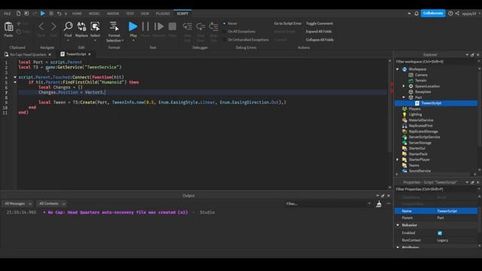Collapse the Part node in Explorer
The width and height of the screenshot is (482, 271).
(404, 97)
